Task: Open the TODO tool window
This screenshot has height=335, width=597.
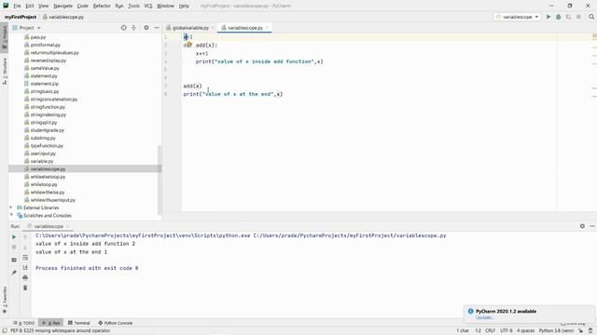Action: [x=23, y=323]
